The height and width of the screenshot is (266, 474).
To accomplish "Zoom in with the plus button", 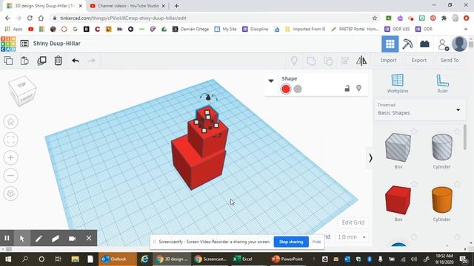I will pos(11,157).
